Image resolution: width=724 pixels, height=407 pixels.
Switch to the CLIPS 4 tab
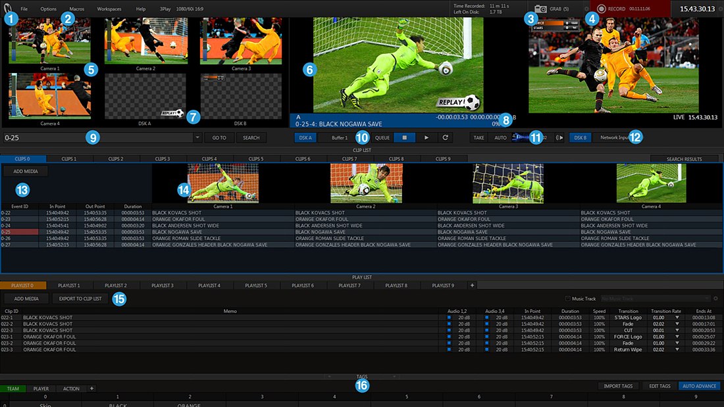(x=209, y=158)
